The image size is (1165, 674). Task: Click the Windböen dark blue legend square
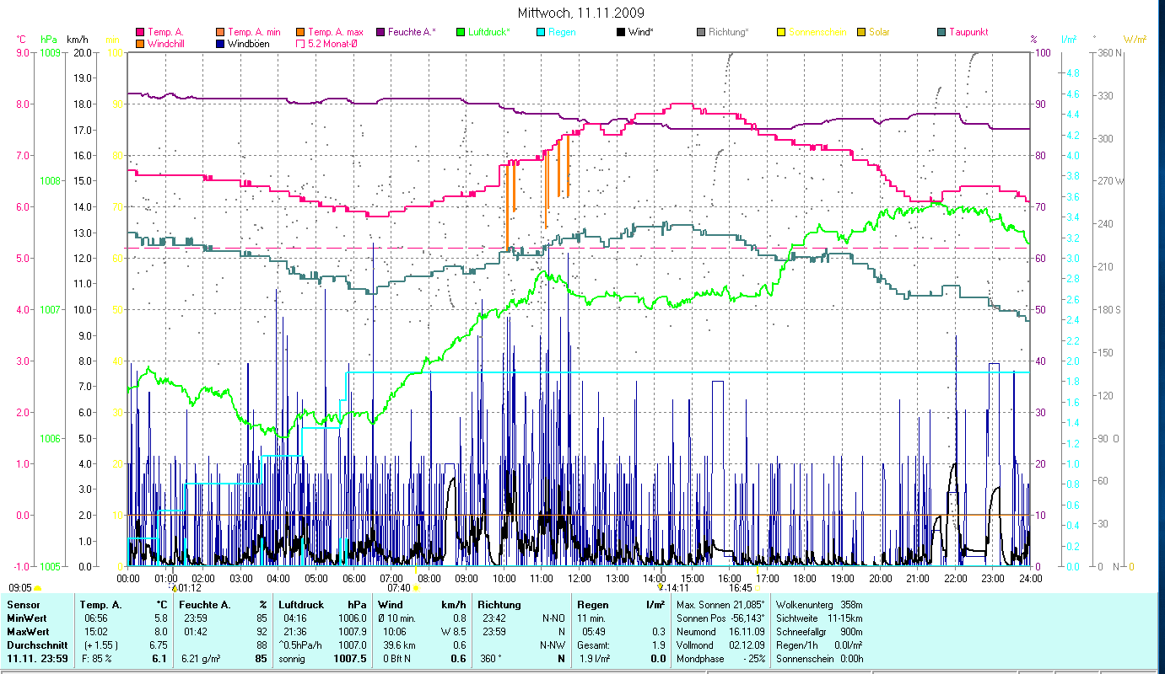(221, 43)
